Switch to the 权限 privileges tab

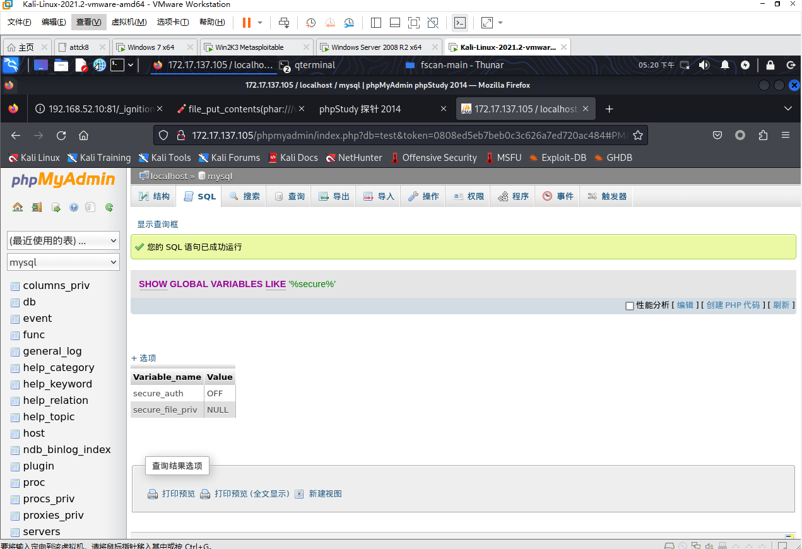[468, 196]
